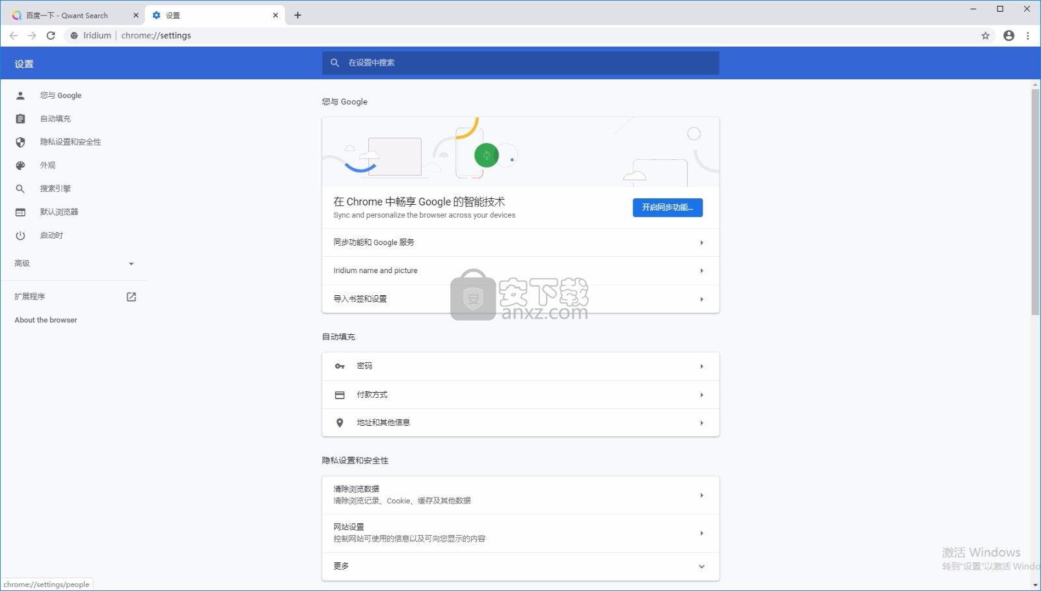Viewport: 1041px width, 591px height.
Task: Open the three-dot browser menu
Action: click(x=1028, y=36)
